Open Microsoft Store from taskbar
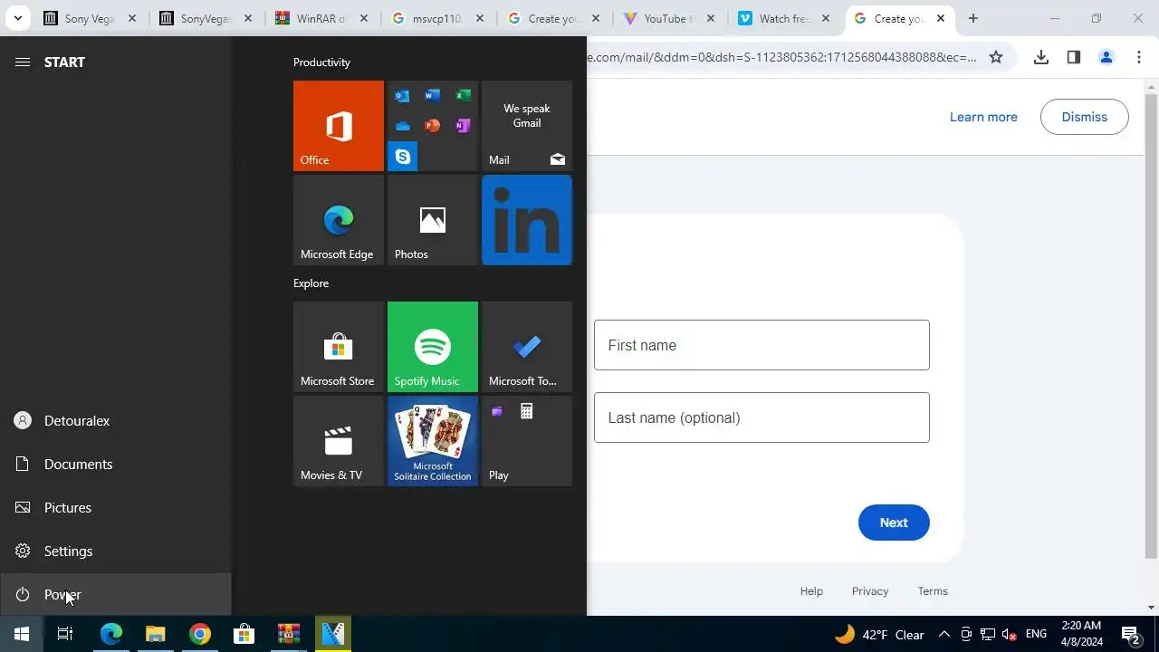This screenshot has width=1159, height=652. point(244,634)
